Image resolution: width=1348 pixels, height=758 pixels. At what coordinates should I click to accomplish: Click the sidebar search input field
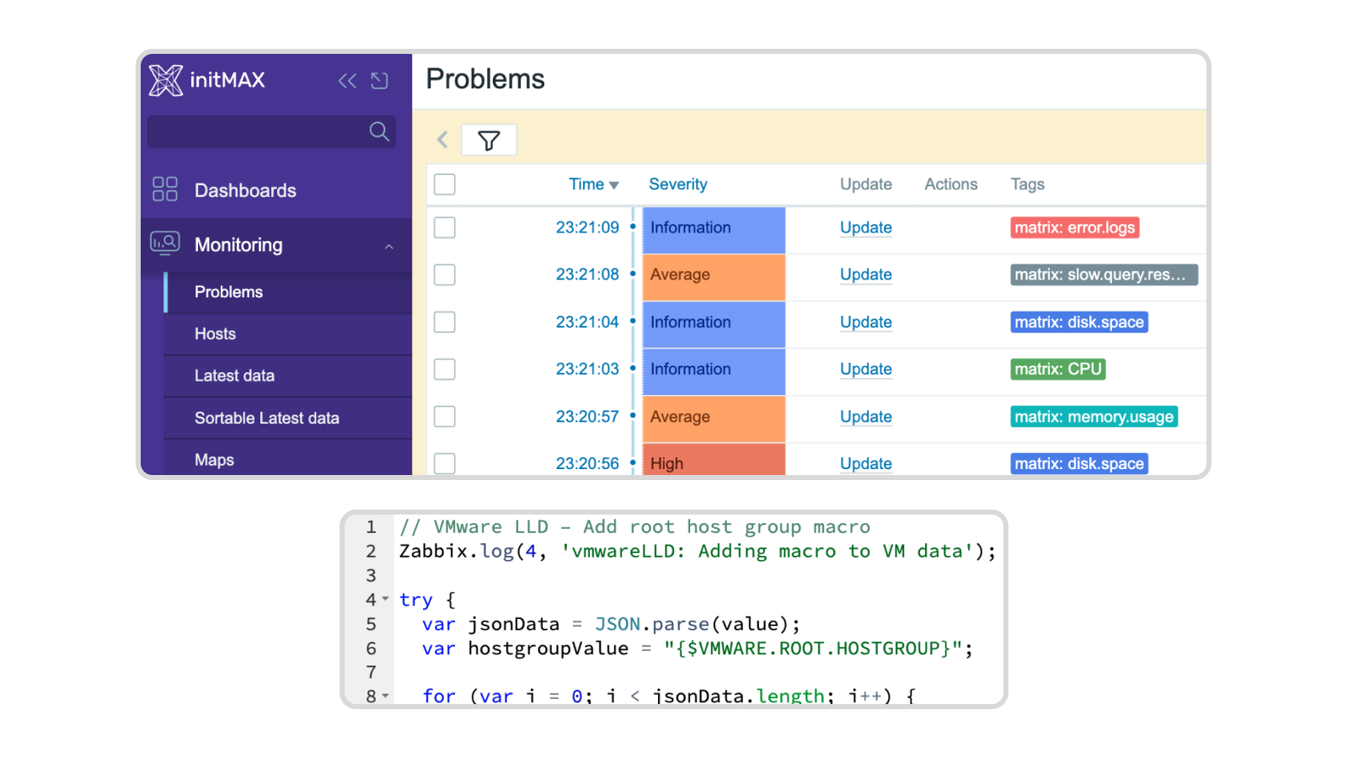tap(257, 131)
